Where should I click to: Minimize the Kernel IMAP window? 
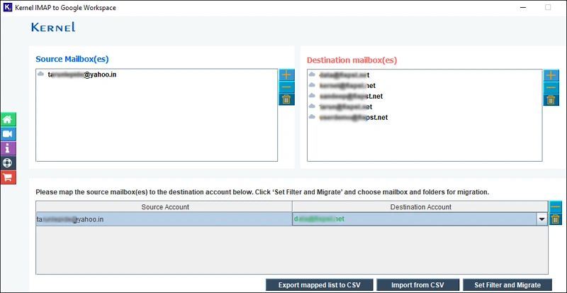pos(523,7)
